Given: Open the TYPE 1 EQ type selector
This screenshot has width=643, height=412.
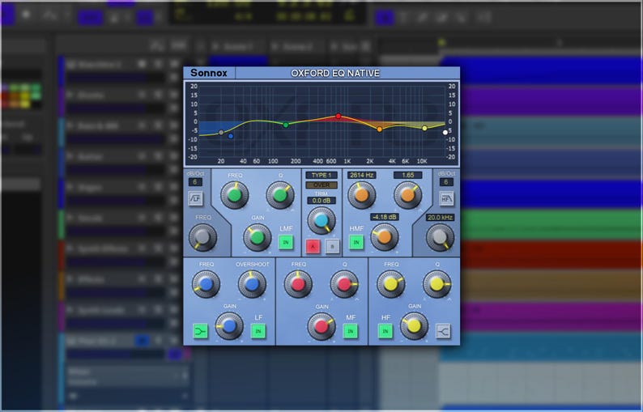Looking at the screenshot, I should [321, 175].
